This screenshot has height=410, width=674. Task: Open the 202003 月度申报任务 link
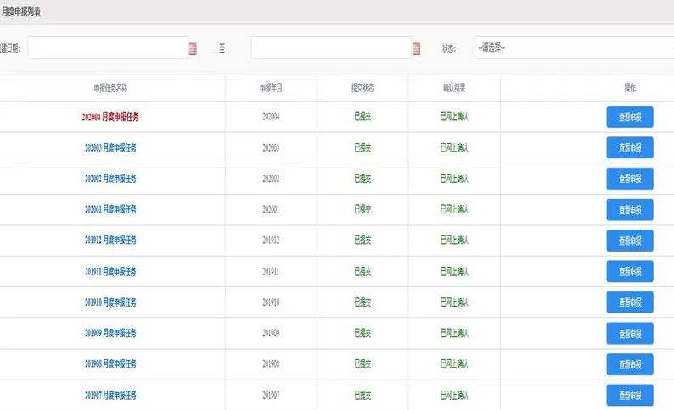[110, 147]
